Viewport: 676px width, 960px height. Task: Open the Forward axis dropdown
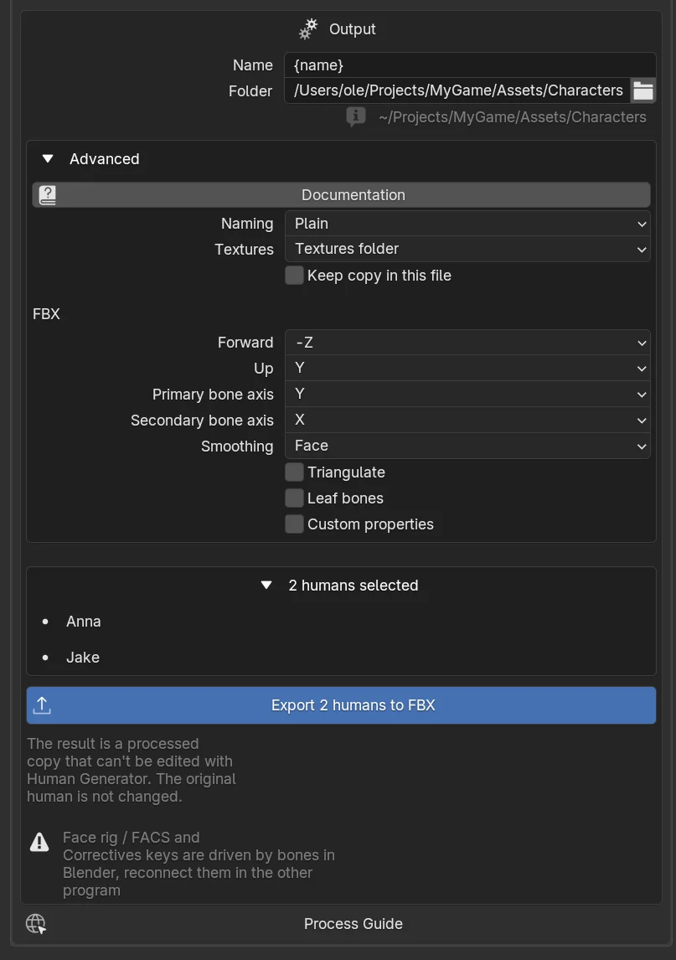pos(467,343)
